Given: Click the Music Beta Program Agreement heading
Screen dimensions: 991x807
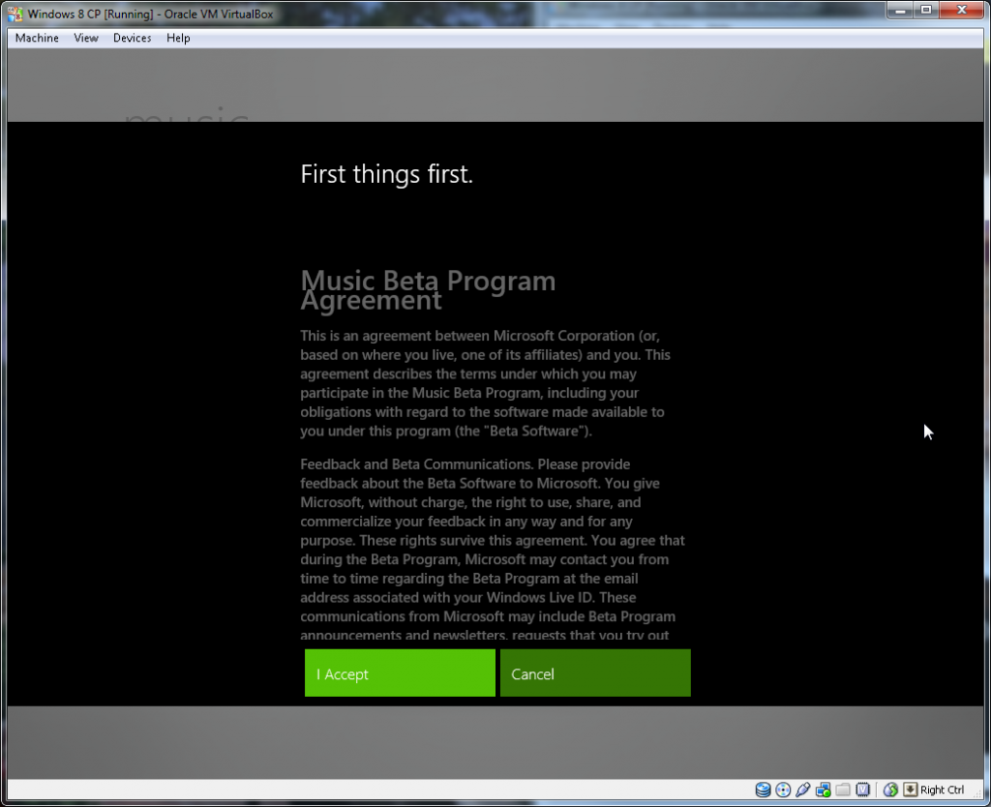Looking at the screenshot, I should click(428, 290).
